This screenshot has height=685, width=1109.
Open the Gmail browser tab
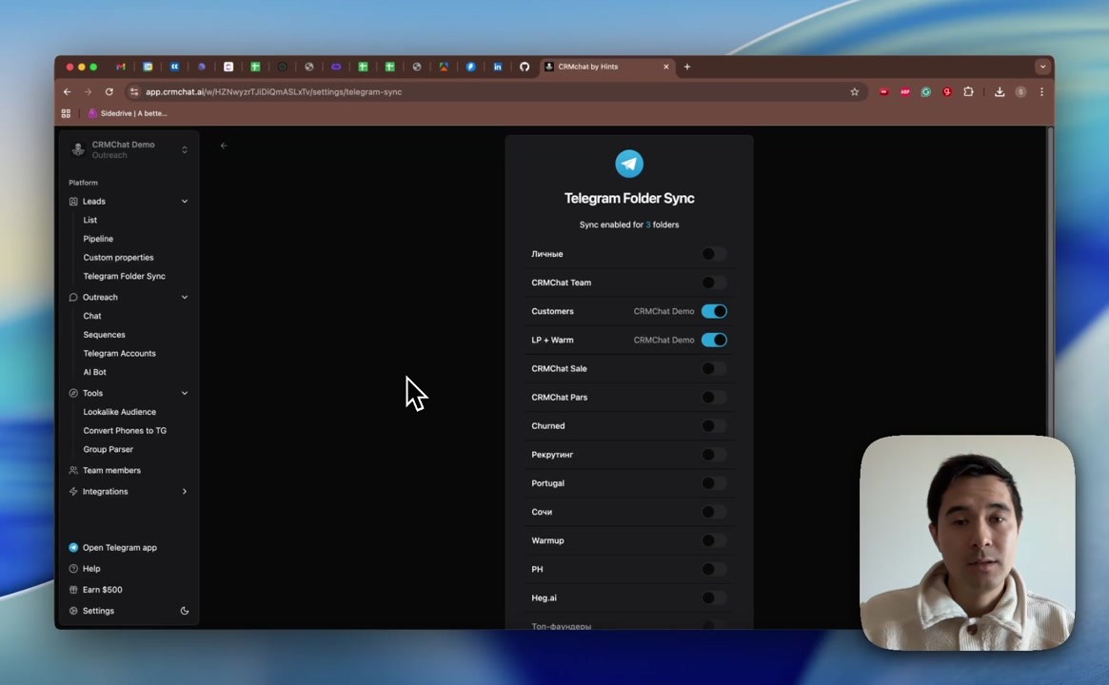121,67
